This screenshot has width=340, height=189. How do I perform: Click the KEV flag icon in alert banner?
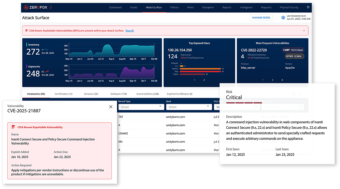[x=26, y=30]
